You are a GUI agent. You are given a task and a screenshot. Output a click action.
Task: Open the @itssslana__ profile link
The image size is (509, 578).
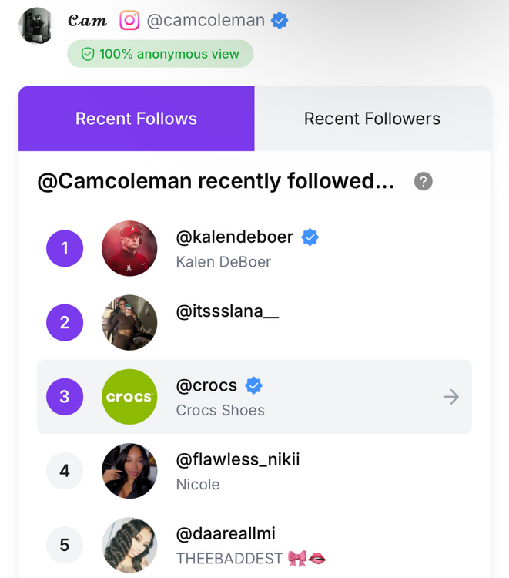tap(228, 311)
